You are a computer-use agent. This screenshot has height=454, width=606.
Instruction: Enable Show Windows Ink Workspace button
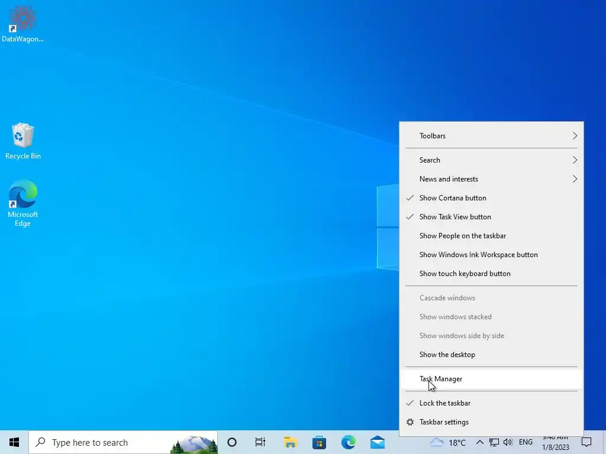click(x=491, y=255)
